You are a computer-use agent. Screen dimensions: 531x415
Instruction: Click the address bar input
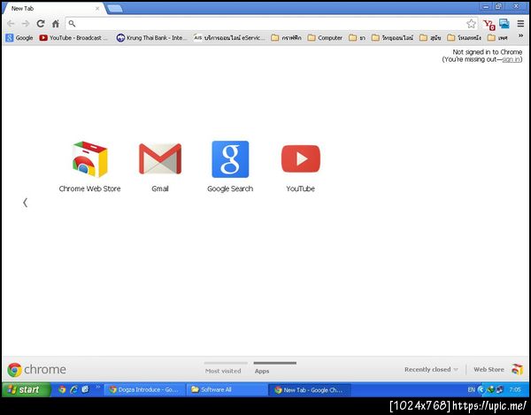pyautogui.click(x=271, y=23)
